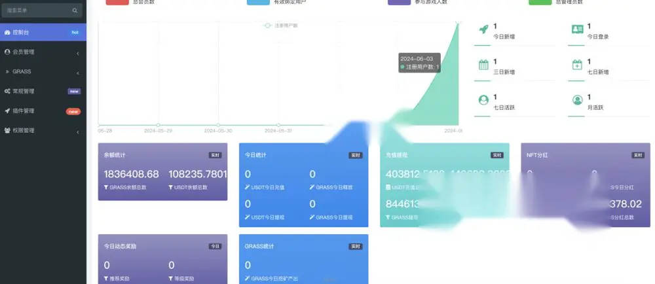Click the rocket icon for 今日新增
The height and width of the screenshot is (284, 655).
(x=483, y=29)
